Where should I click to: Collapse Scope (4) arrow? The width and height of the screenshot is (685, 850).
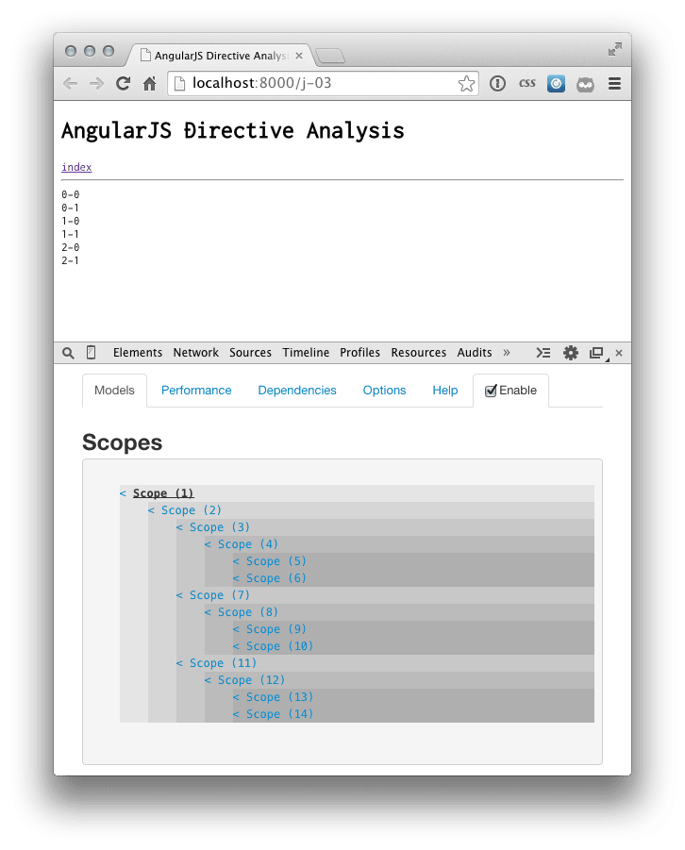(208, 544)
